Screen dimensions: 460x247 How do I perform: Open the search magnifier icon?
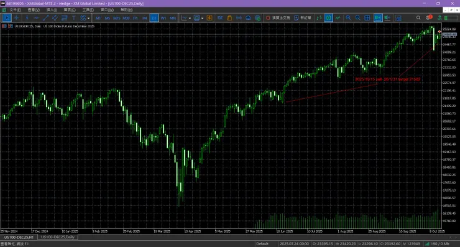[418, 18]
